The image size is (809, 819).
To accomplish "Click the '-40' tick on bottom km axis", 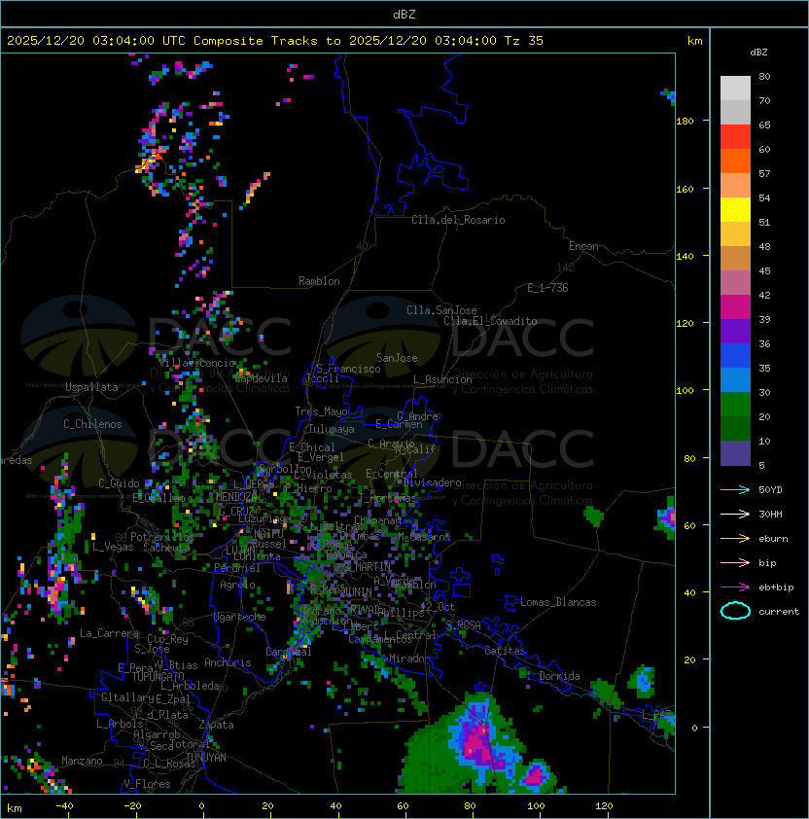I will click(x=64, y=806).
